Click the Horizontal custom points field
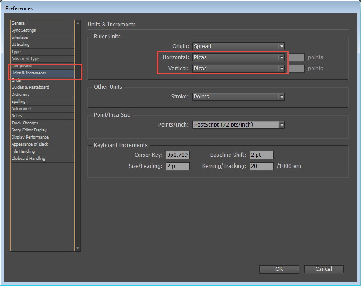The image size is (361, 286). pyautogui.click(x=296, y=57)
